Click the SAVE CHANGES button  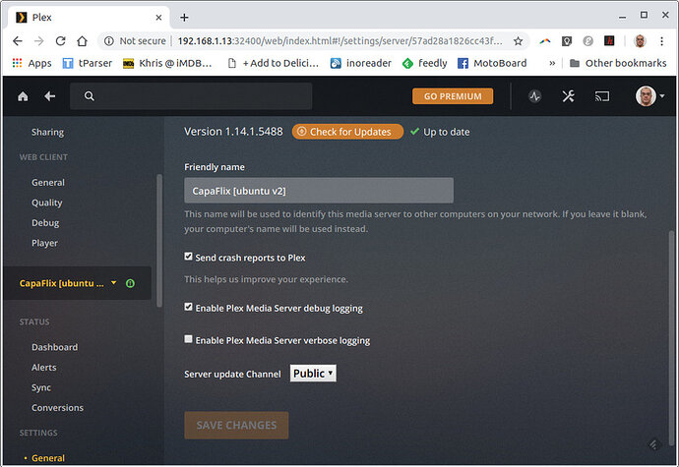coord(236,425)
